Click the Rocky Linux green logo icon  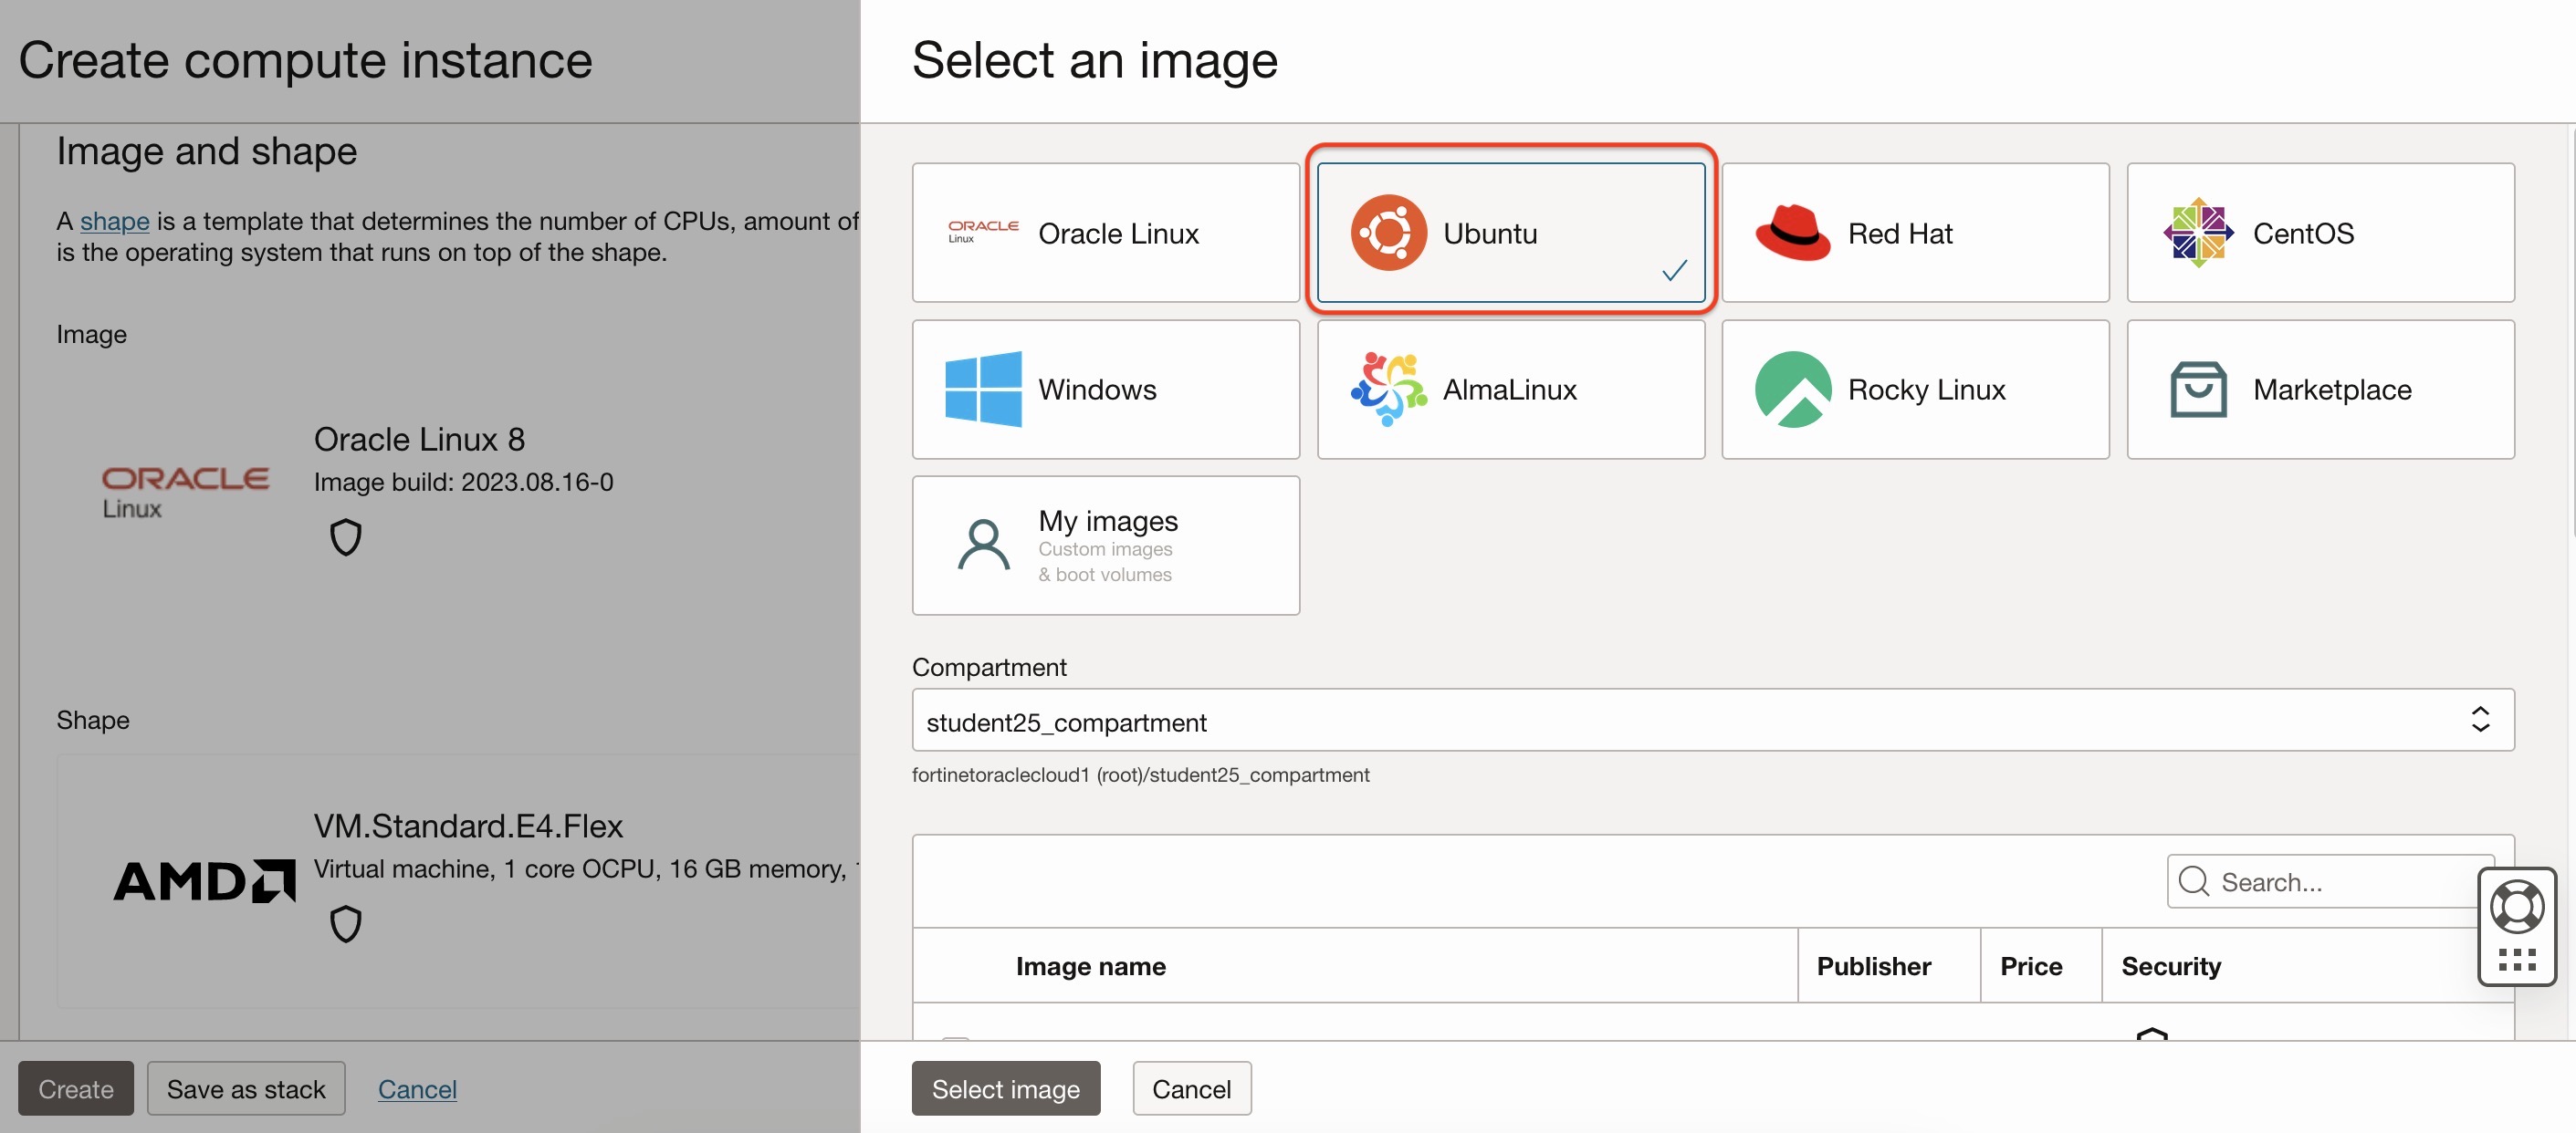pyautogui.click(x=1793, y=390)
